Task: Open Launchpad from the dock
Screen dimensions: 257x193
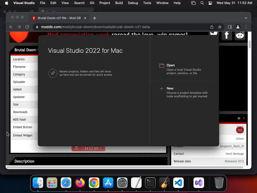Action: click(52, 183)
